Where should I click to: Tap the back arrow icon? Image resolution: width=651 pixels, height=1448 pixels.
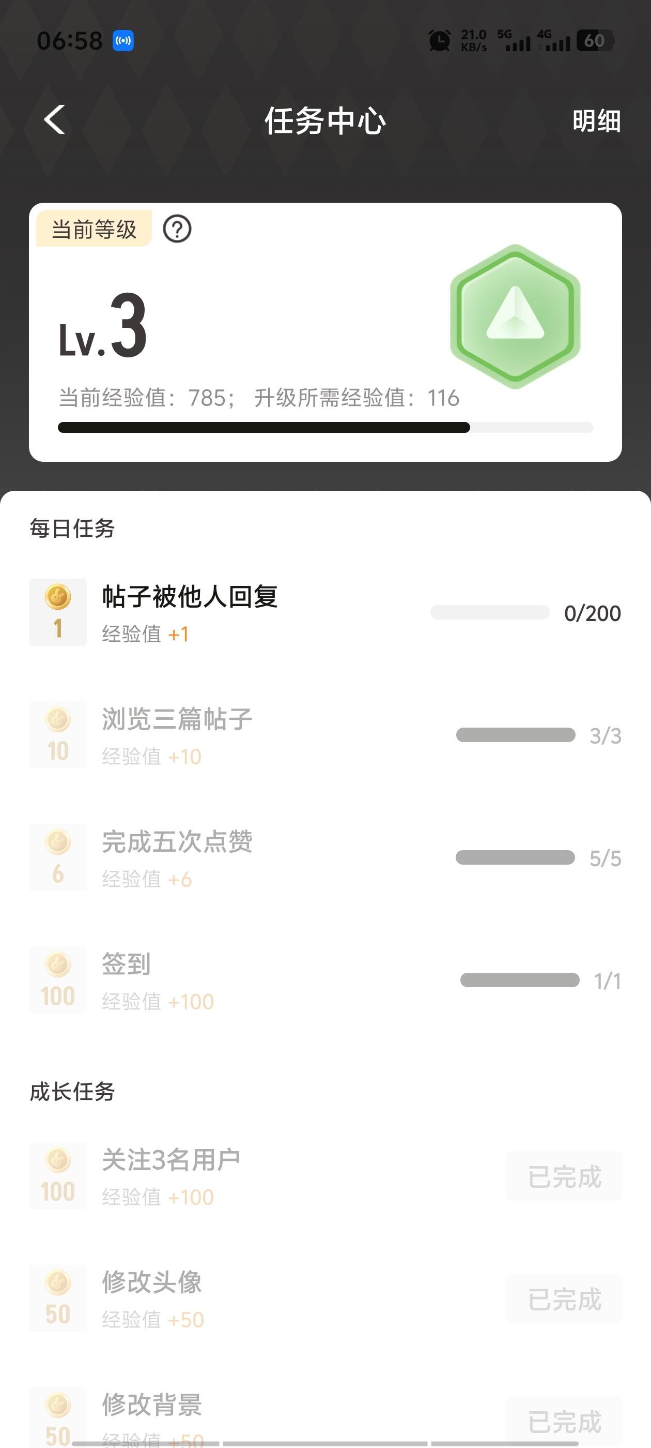(x=54, y=120)
